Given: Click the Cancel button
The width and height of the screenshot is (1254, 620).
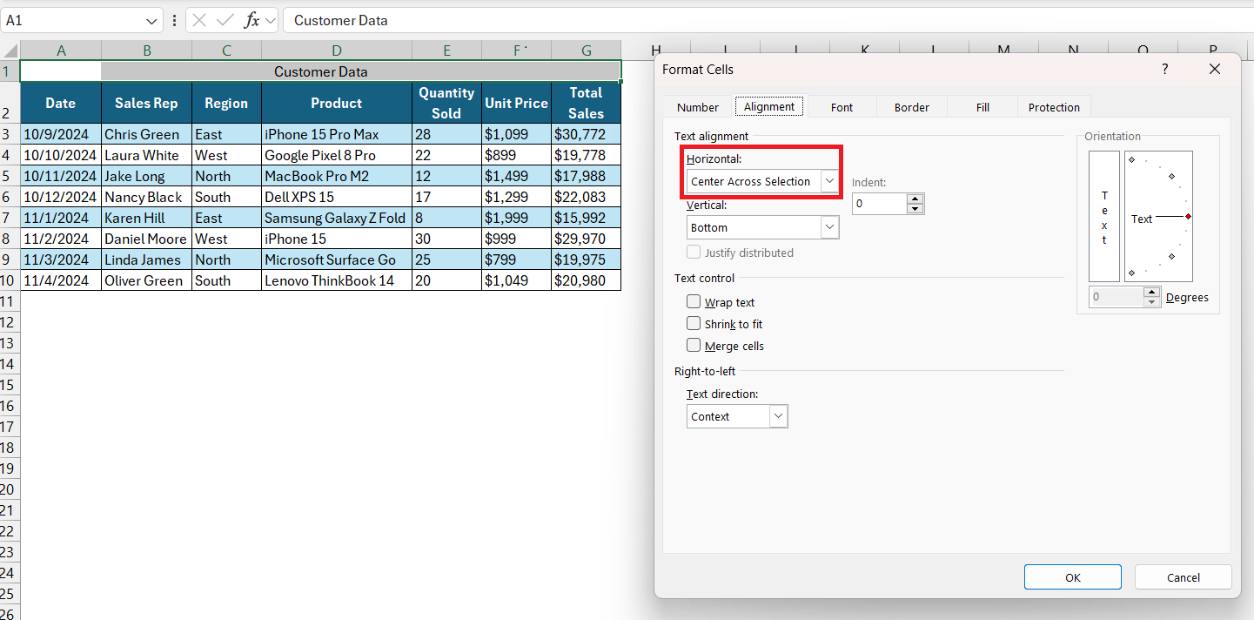Looking at the screenshot, I should [1184, 577].
